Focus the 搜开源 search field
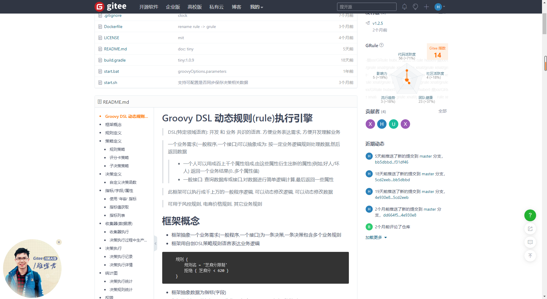The width and height of the screenshot is (547, 299). pos(367,7)
